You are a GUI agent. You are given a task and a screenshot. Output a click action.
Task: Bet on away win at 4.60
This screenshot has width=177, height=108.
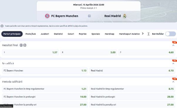pyautogui.click(x=147, y=52)
